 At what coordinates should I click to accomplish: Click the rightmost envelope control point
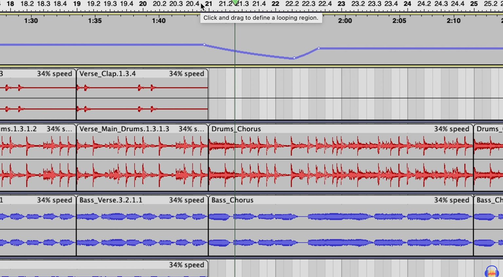click(318, 48)
